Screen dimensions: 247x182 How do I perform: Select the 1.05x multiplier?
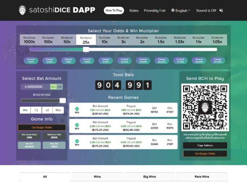click(217, 40)
